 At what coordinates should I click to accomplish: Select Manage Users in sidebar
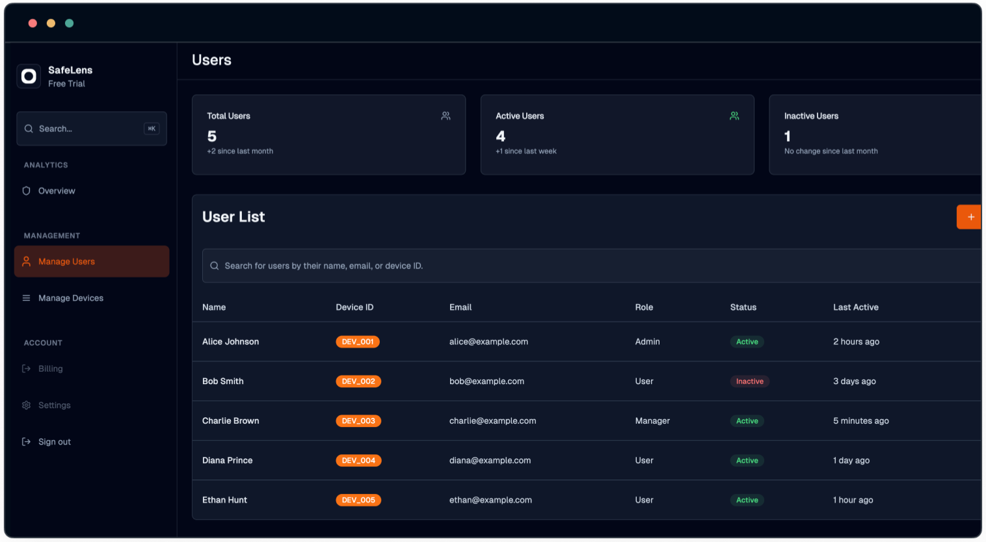[x=92, y=261]
